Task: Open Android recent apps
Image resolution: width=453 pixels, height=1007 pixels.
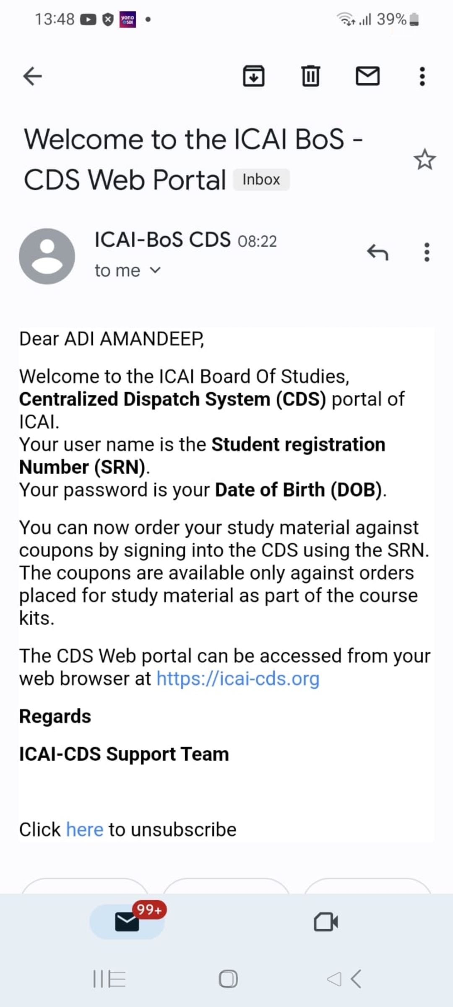Action: (109, 979)
